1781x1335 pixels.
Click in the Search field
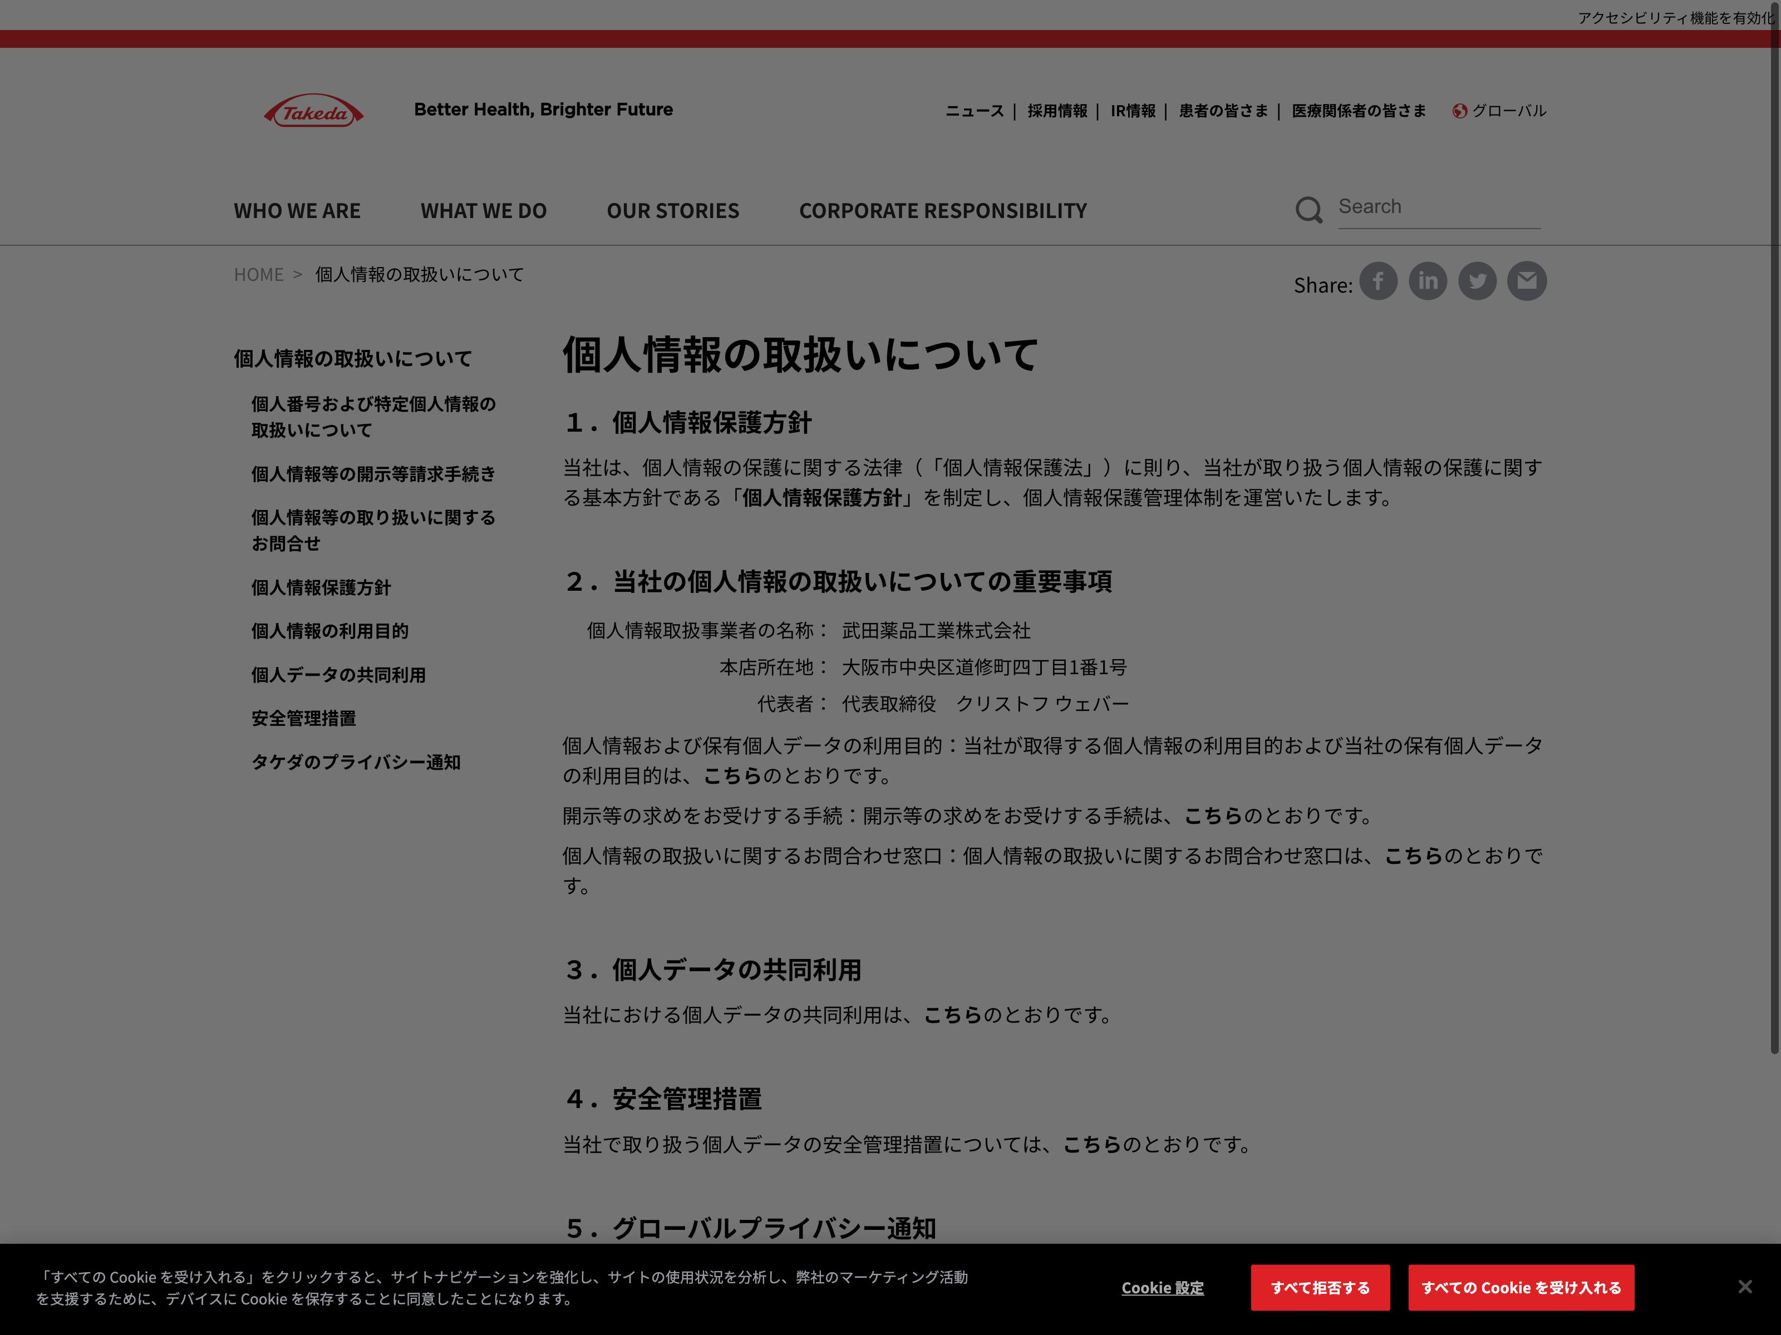(x=1438, y=207)
